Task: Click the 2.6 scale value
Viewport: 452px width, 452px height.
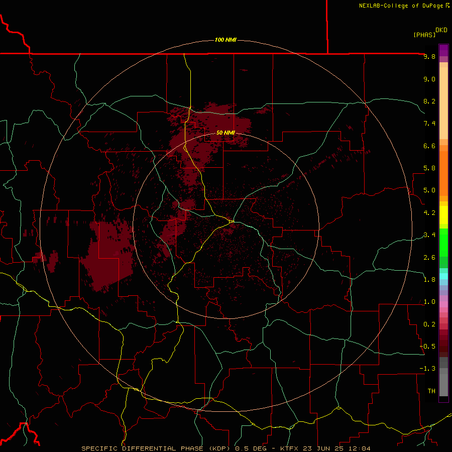Action: (429, 258)
